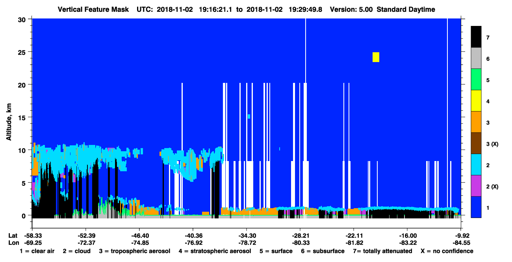Click the legend entry '4 = stratospheric aerosol'

pyautogui.click(x=215, y=251)
